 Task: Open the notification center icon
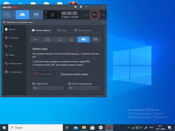pyautogui.click(x=170, y=128)
